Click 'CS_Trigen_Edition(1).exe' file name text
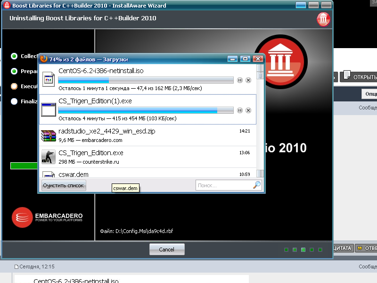This screenshot has width=377, height=283. click(x=95, y=101)
